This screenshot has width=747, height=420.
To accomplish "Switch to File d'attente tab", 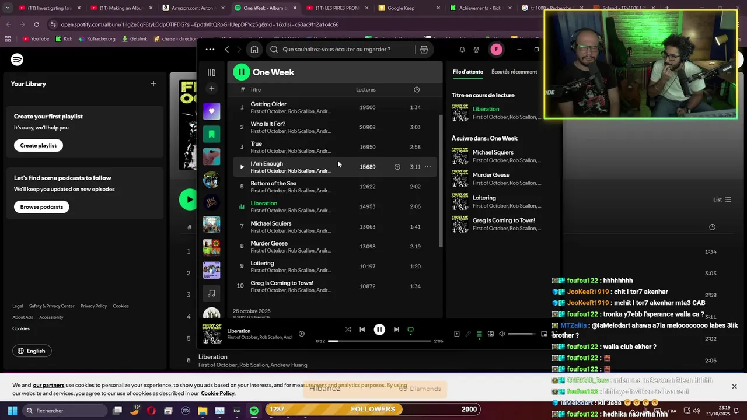I will point(468,72).
